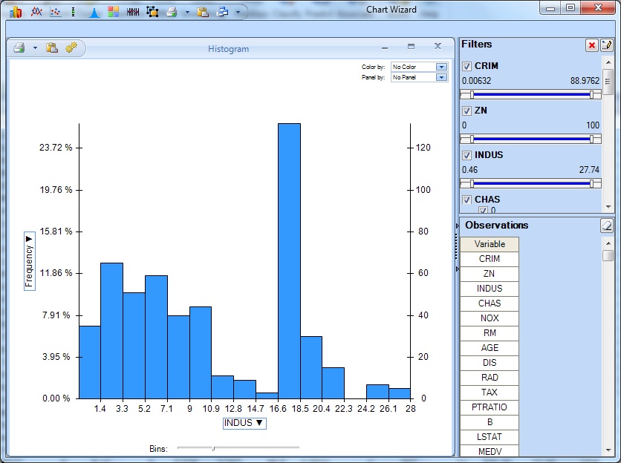Screen dimensions: 621x463
Task: Toggle the ZN filter checkbox
Action: tap(467, 111)
